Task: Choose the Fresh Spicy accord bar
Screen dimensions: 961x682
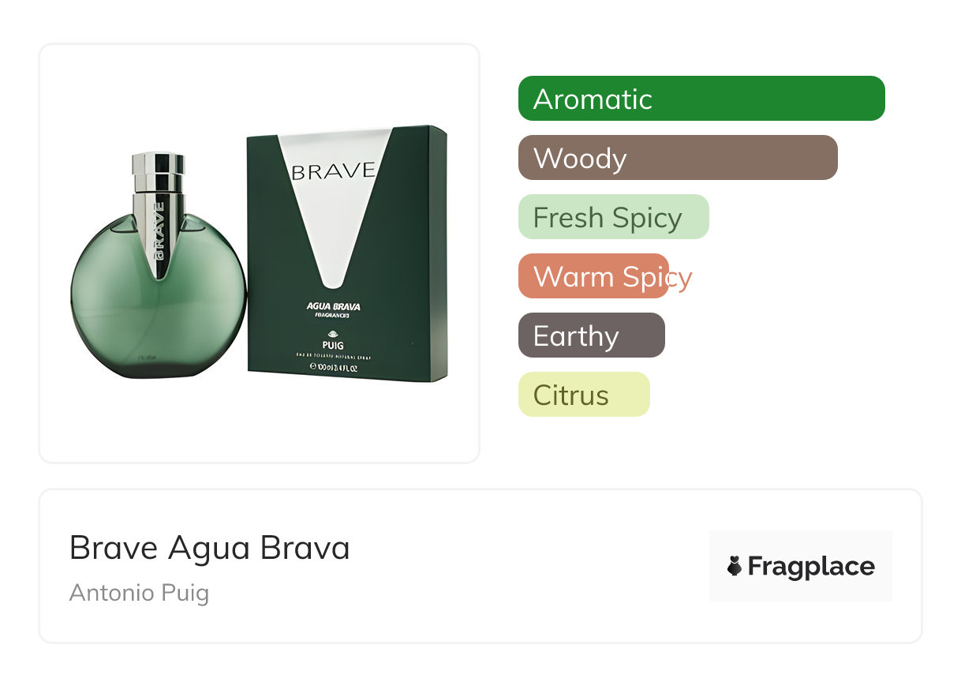Action: click(613, 217)
